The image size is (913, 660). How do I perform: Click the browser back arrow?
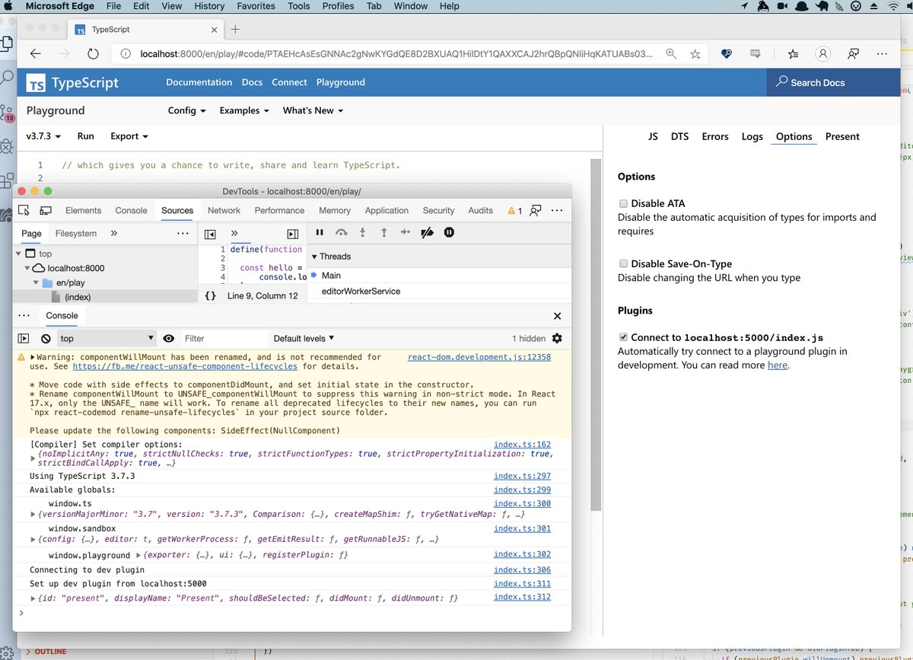click(x=36, y=54)
